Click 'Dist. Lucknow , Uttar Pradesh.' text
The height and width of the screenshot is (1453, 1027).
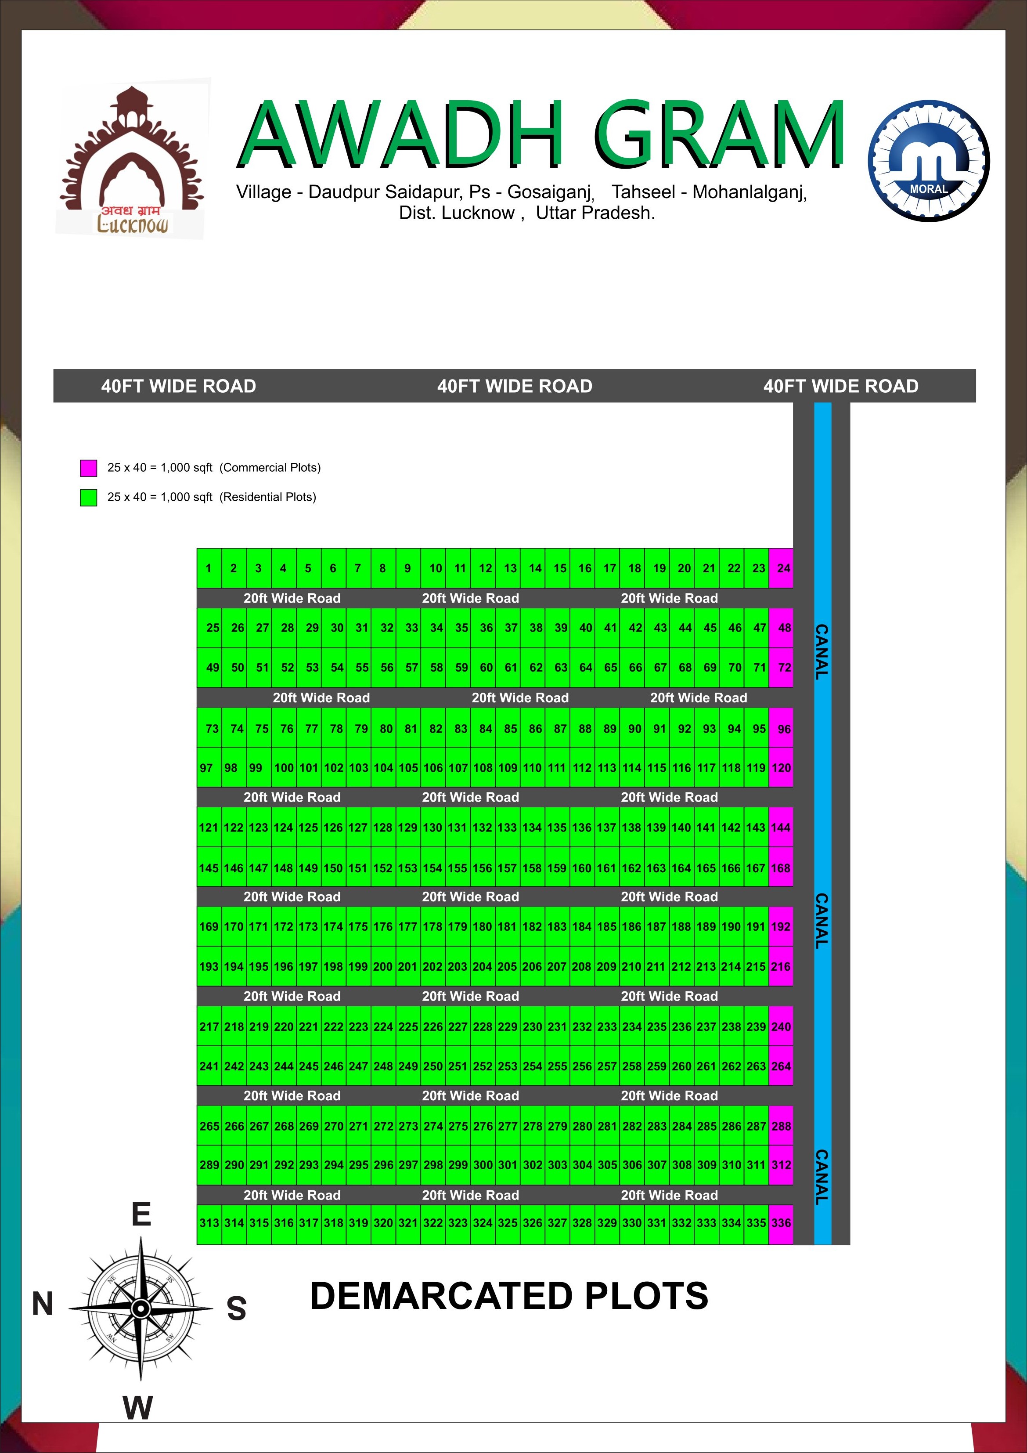526,213
